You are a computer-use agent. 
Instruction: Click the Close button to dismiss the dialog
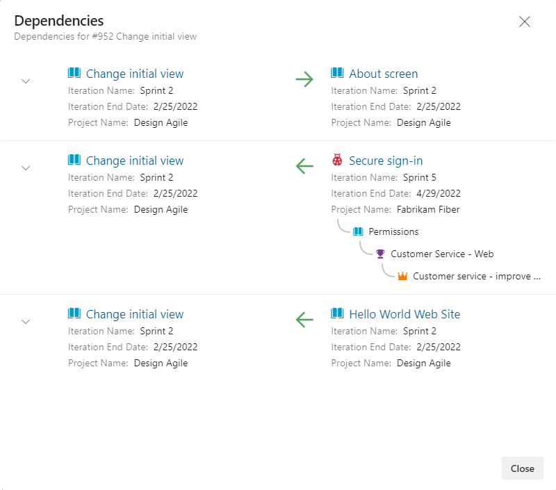pos(522,468)
